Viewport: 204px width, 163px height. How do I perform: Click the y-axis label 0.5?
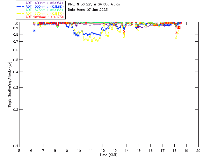click(16, 60)
